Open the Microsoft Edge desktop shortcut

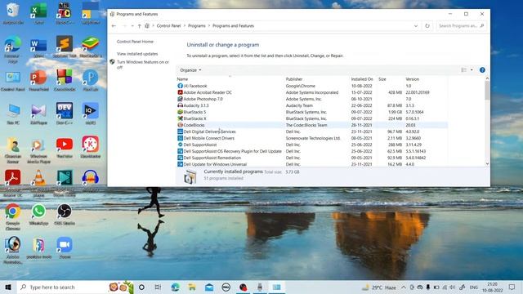[13, 49]
